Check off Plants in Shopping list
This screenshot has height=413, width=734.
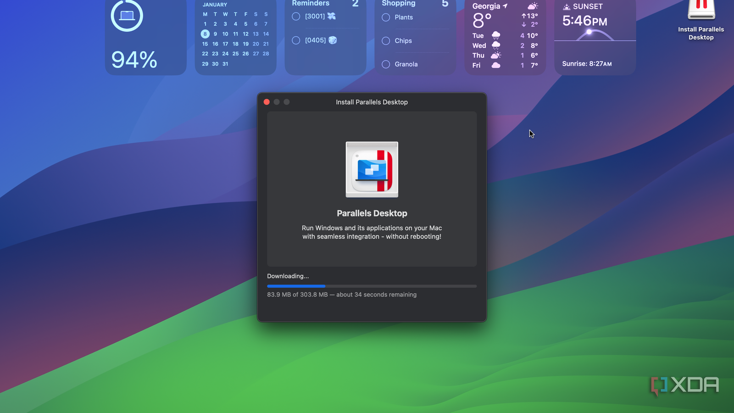(x=386, y=17)
